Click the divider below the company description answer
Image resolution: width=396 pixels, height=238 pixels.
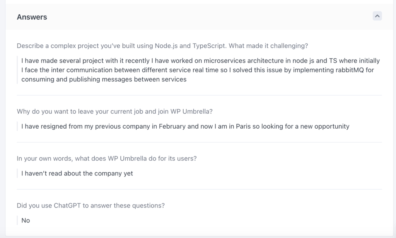199,189
